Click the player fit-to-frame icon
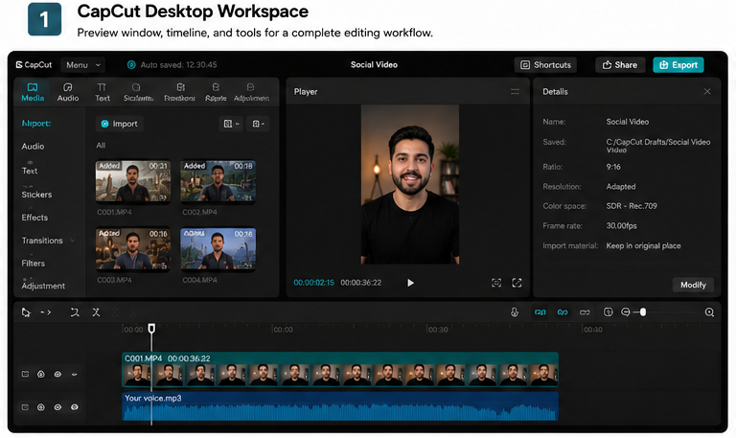Screen dimensions: 736x438 coord(496,283)
